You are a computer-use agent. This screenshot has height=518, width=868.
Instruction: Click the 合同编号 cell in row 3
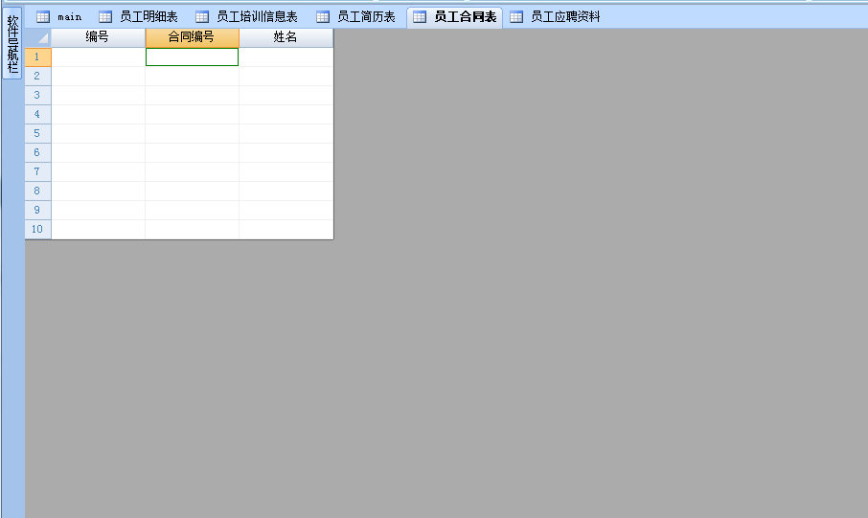click(x=192, y=95)
